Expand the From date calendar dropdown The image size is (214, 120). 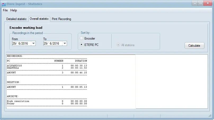tap(33, 44)
